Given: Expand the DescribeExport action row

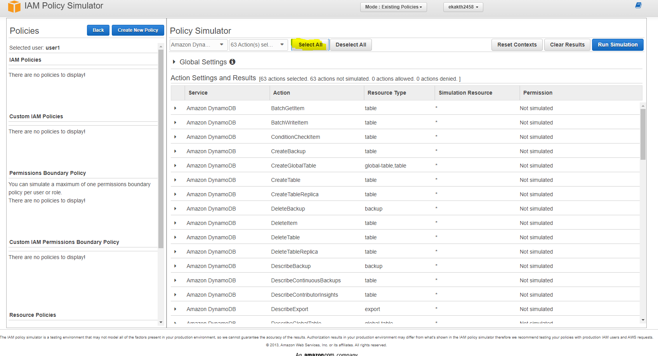Looking at the screenshot, I should click(x=175, y=309).
